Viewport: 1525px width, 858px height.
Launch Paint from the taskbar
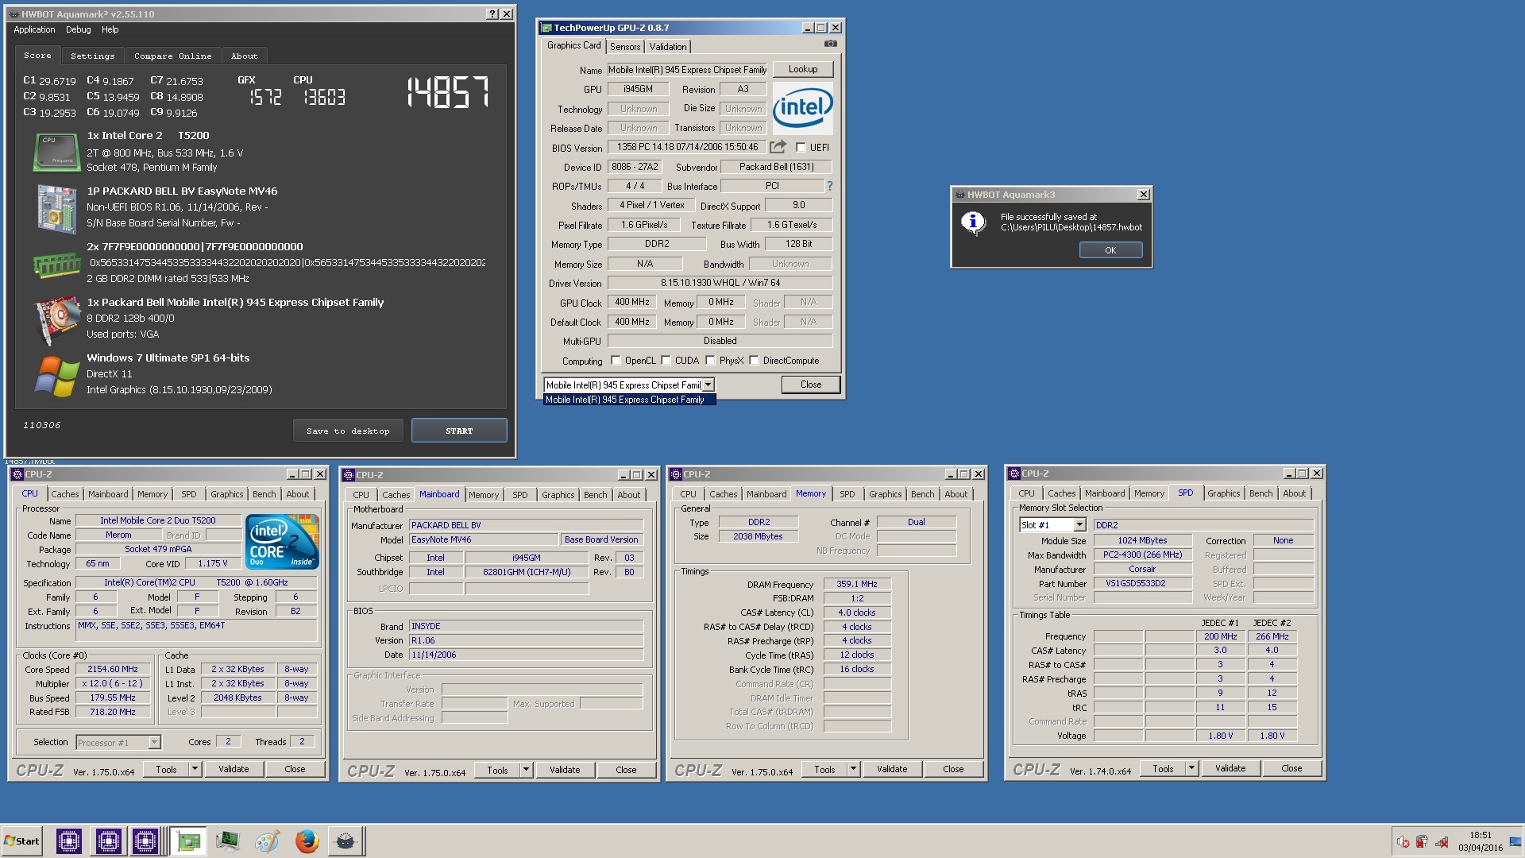coord(267,841)
